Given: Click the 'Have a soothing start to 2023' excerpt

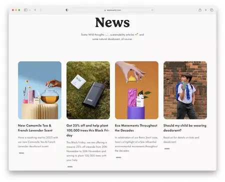Looking at the screenshot, I should pos(38,142).
